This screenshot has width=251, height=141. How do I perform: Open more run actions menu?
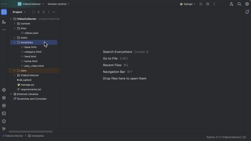[214, 4]
